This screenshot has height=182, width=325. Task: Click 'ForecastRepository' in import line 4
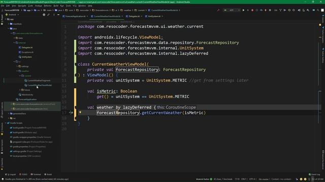[x=217, y=42]
